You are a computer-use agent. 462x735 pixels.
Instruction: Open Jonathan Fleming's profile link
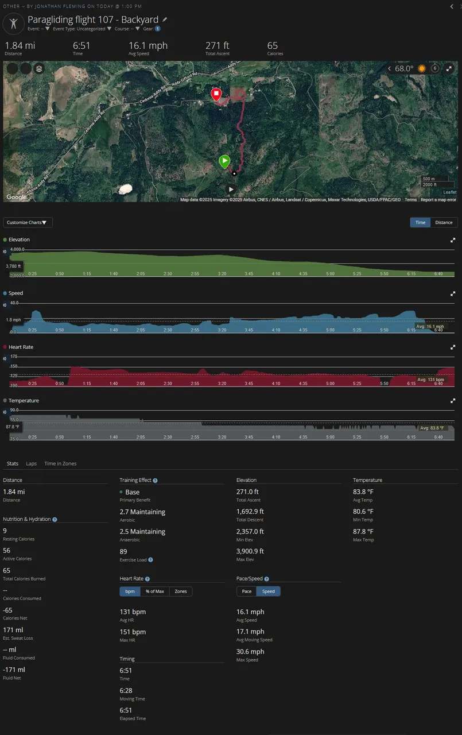point(60,6)
